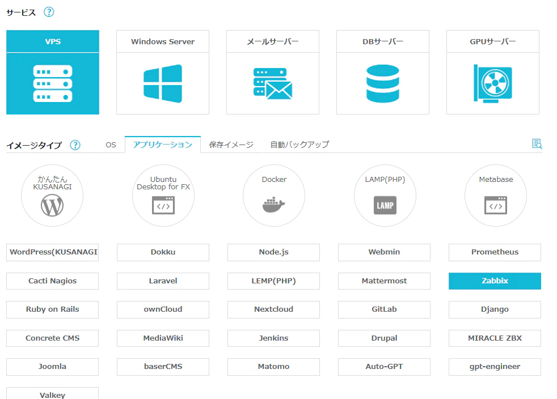This screenshot has height=399, width=557.
Task: Choose Jenkins application
Action: click(x=273, y=338)
